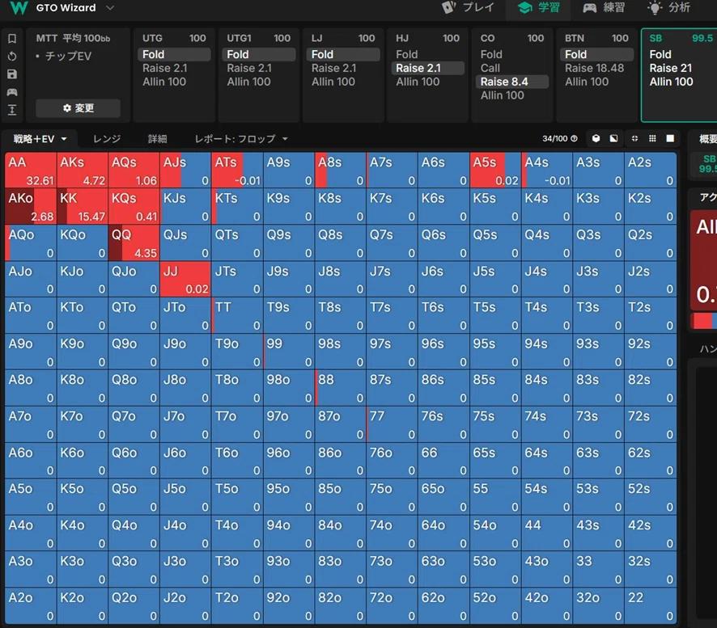The image size is (717, 628).
Task: Click the AKo hand cell
Action: [31, 206]
